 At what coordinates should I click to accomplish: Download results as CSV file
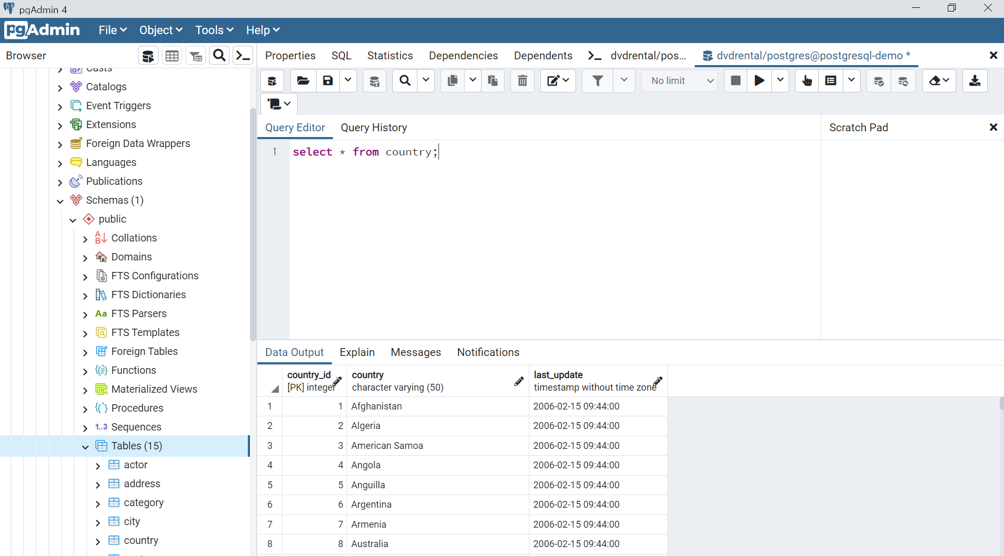coord(975,81)
